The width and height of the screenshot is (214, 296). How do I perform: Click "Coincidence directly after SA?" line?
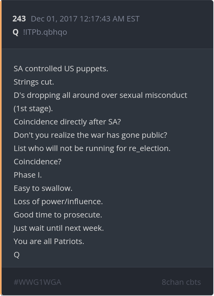[x=67, y=122]
